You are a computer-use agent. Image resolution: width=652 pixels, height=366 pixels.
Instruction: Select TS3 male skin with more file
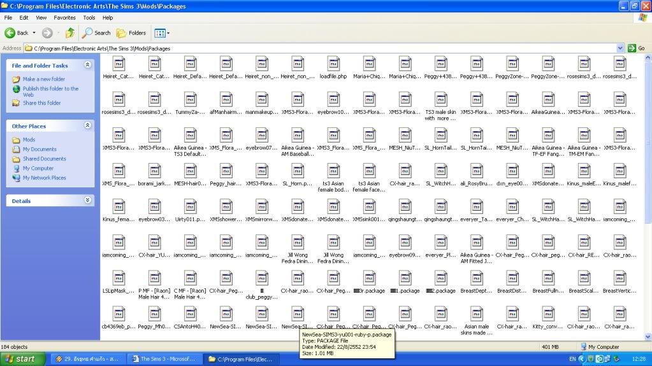click(441, 100)
